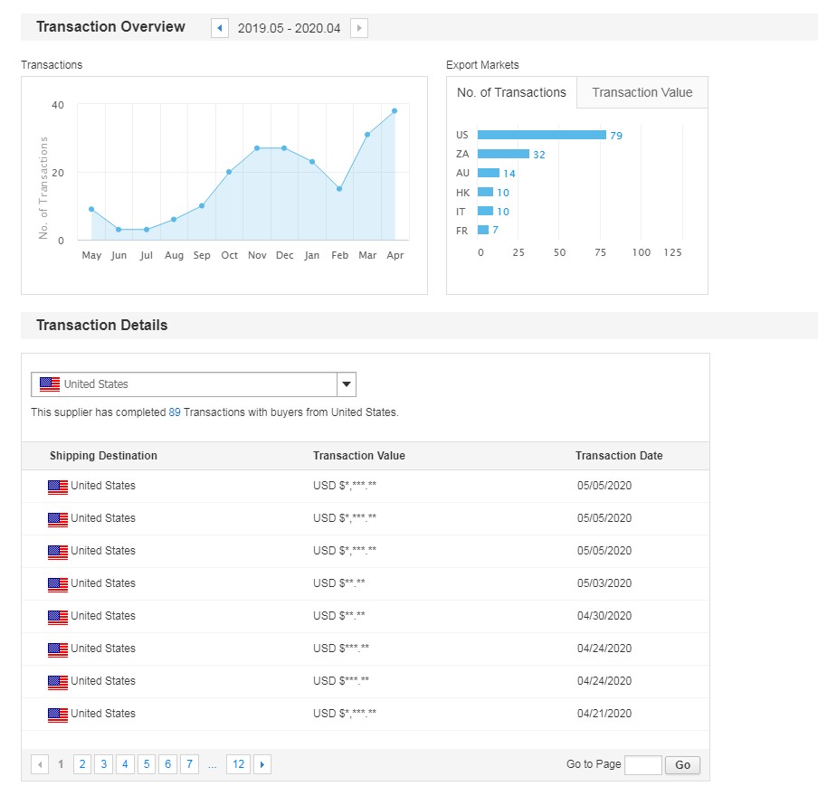Image resolution: width=818 pixels, height=786 pixels.
Task: Open page 5 of transactions
Action: pyautogui.click(x=146, y=765)
